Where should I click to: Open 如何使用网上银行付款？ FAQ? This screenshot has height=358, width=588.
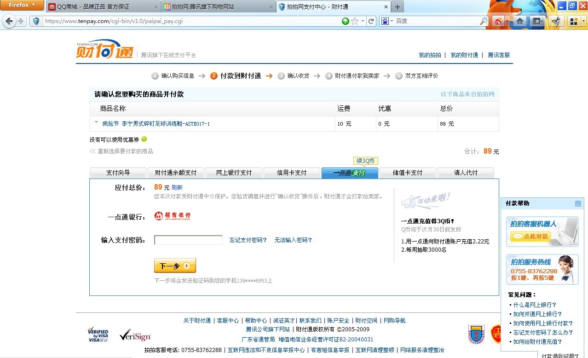pyautogui.click(x=543, y=323)
